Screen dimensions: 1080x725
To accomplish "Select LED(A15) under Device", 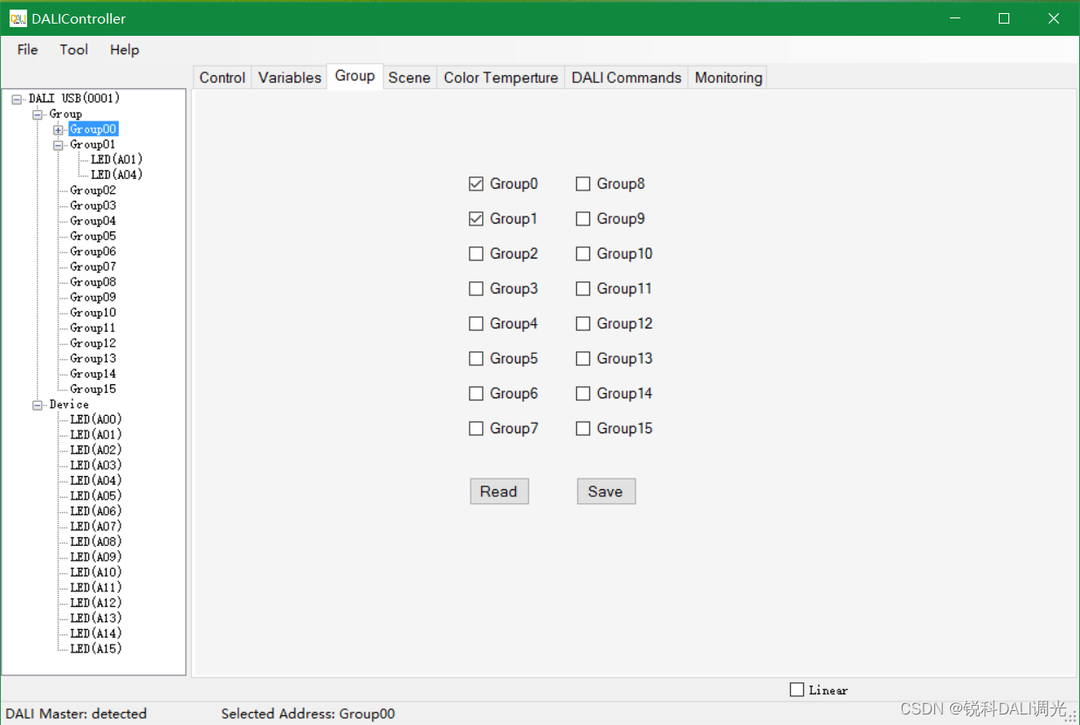I will pos(96,649).
